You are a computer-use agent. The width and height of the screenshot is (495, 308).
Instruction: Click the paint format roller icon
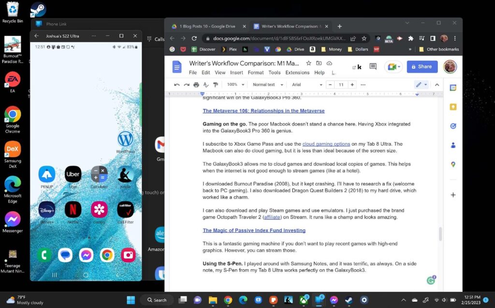[217, 85]
